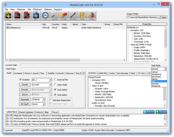This screenshot has width=174, height=137.
Task: Switch to the Container tab
Action: (18, 73)
